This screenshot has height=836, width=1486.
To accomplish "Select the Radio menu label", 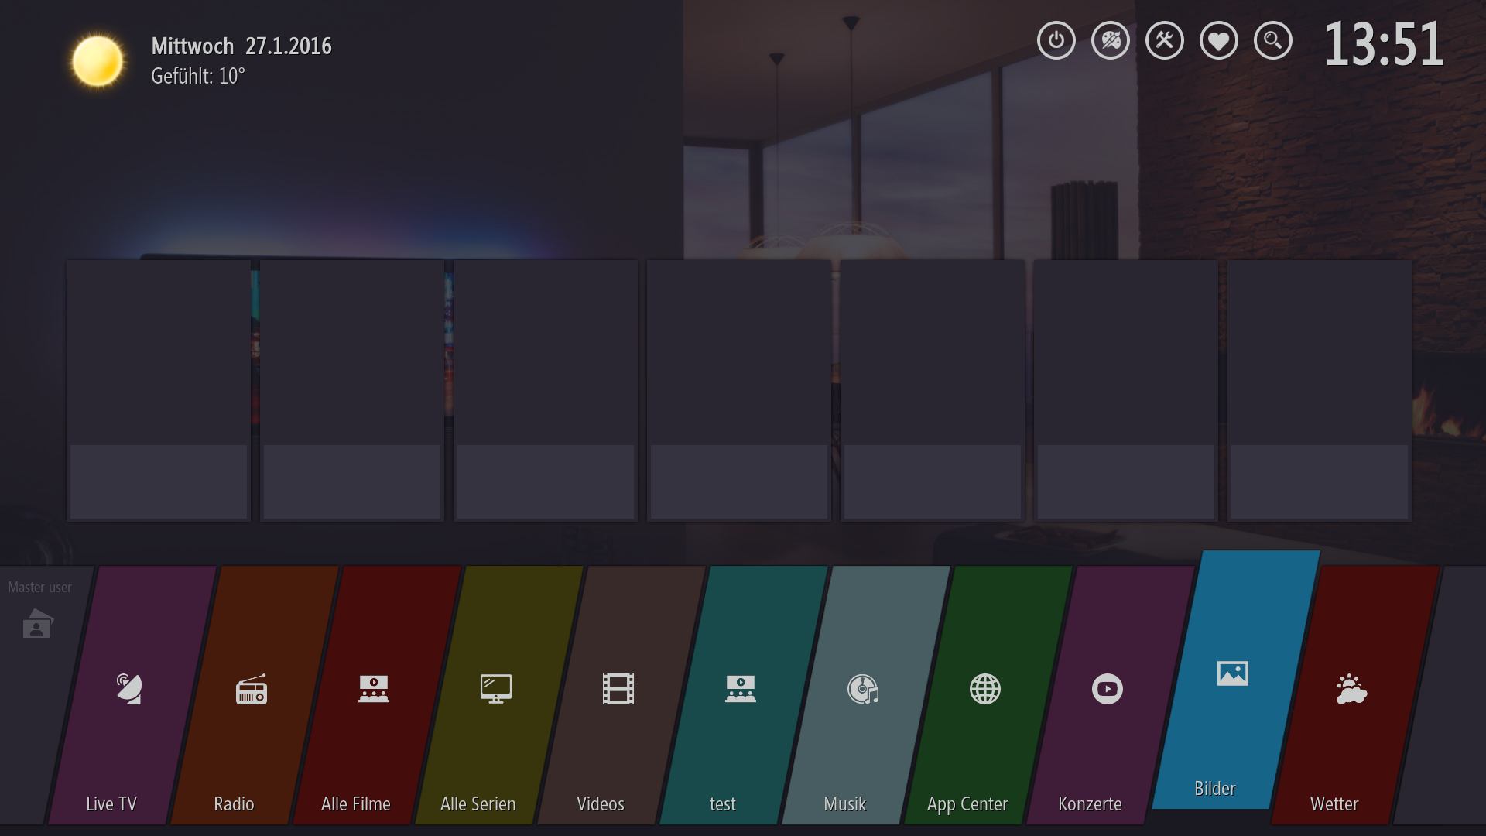I will [234, 803].
